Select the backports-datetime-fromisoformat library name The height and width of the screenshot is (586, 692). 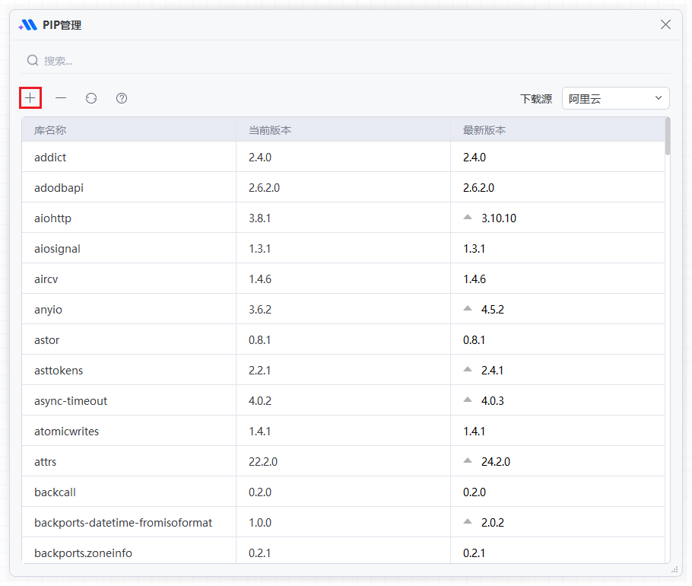pos(123,523)
